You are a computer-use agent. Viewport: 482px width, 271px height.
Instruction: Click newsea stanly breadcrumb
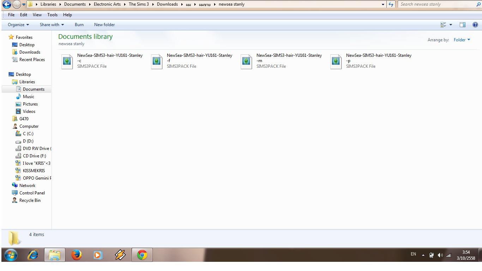[x=231, y=4]
